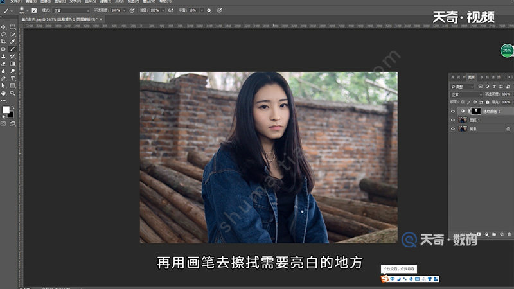Toggle pressure for size button

pyautogui.click(x=219, y=10)
